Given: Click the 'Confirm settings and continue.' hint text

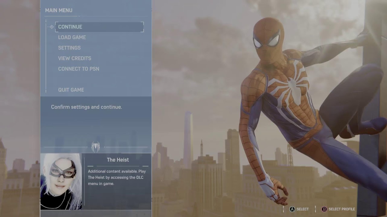Looking at the screenshot, I should (x=86, y=107).
